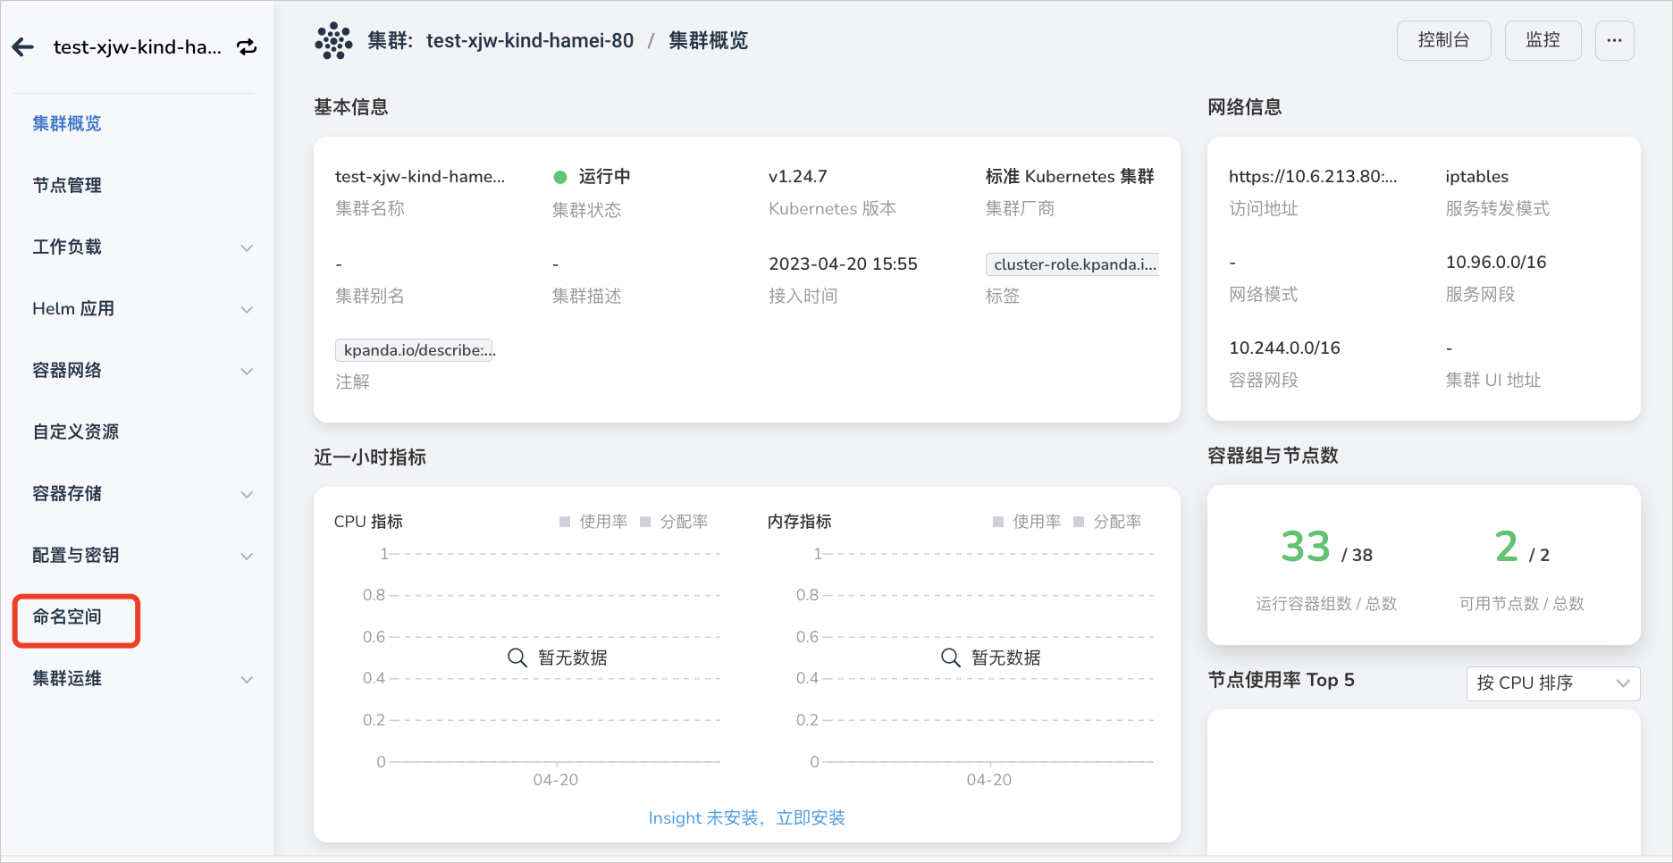Click the 控制台 button
The image size is (1673, 863).
[x=1444, y=40]
